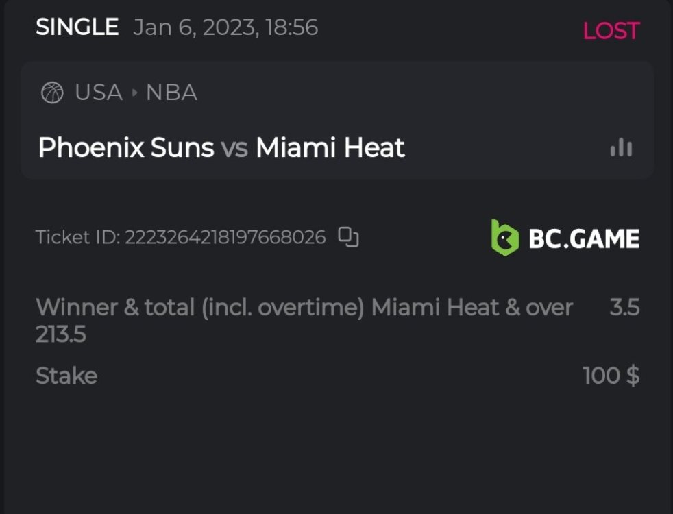Click the Miami Heat team name

330,147
